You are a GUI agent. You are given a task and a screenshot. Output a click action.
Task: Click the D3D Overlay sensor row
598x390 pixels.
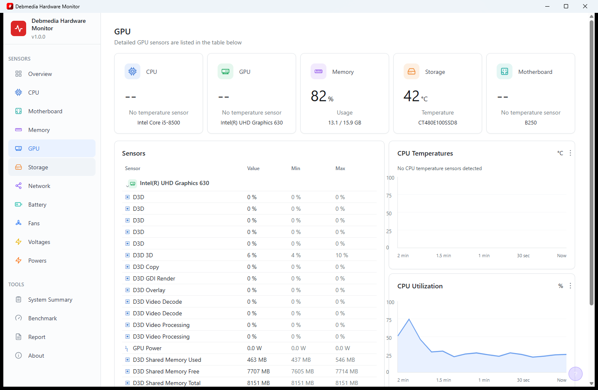tap(249, 290)
